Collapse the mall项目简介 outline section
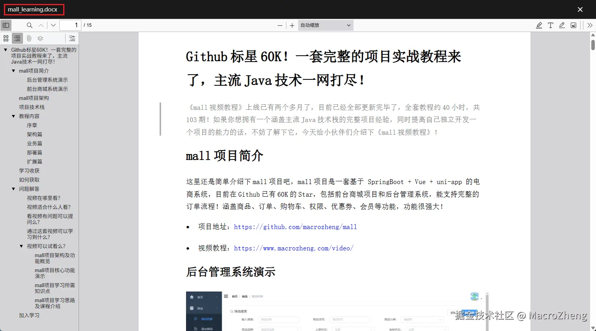Image resolution: width=596 pixels, height=331 pixels. pos(13,71)
